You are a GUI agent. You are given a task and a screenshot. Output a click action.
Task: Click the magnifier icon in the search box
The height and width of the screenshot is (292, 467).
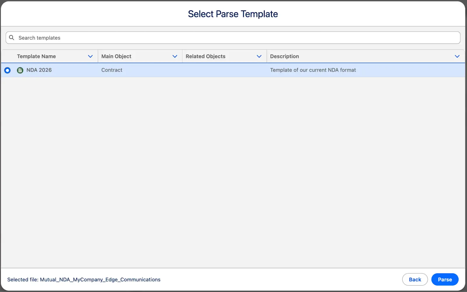tap(12, 38)
